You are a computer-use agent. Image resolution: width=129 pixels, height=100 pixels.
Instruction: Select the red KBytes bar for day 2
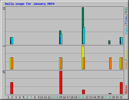12,88
